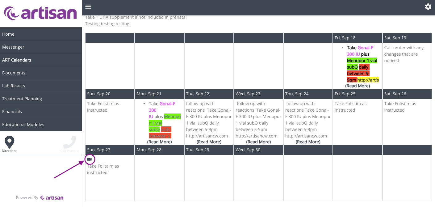This screenshot has width=435, height=207.
Task: View Lab Results in the sidebar
Action: pos(41,86)
